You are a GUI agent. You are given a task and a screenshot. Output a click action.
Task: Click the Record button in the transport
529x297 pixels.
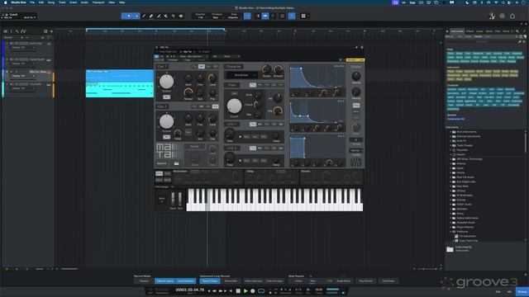coord(253,291)
